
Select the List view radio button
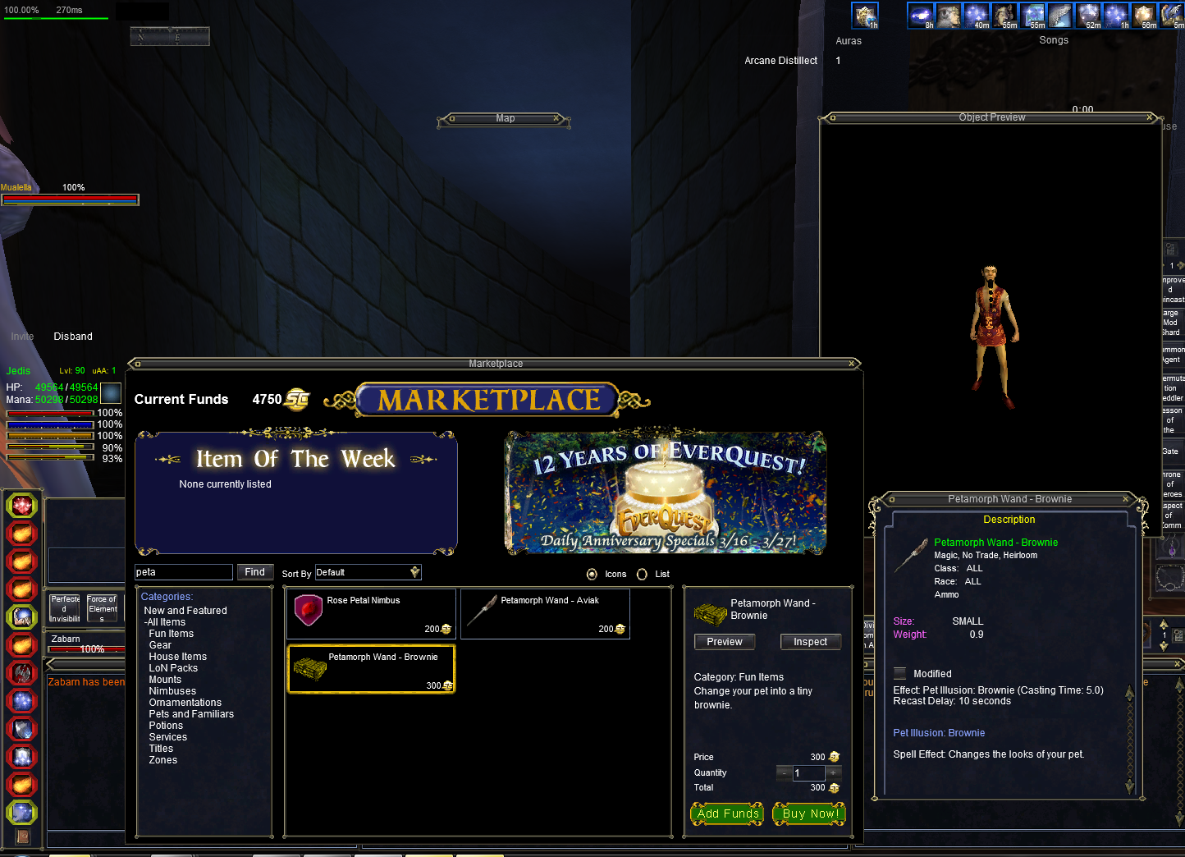coord(642,574)
